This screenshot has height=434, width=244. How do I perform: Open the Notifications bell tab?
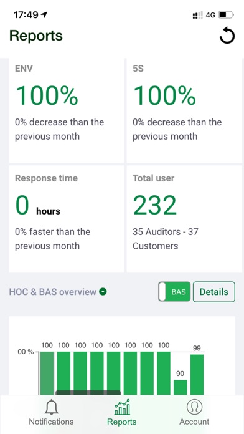[x=52, y=412]
